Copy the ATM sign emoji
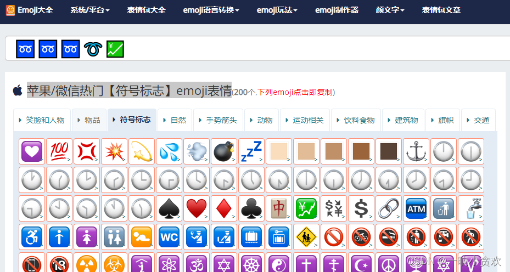Image resolution: width=510 pixels, height=272 pixels. (x=416, y=208)
